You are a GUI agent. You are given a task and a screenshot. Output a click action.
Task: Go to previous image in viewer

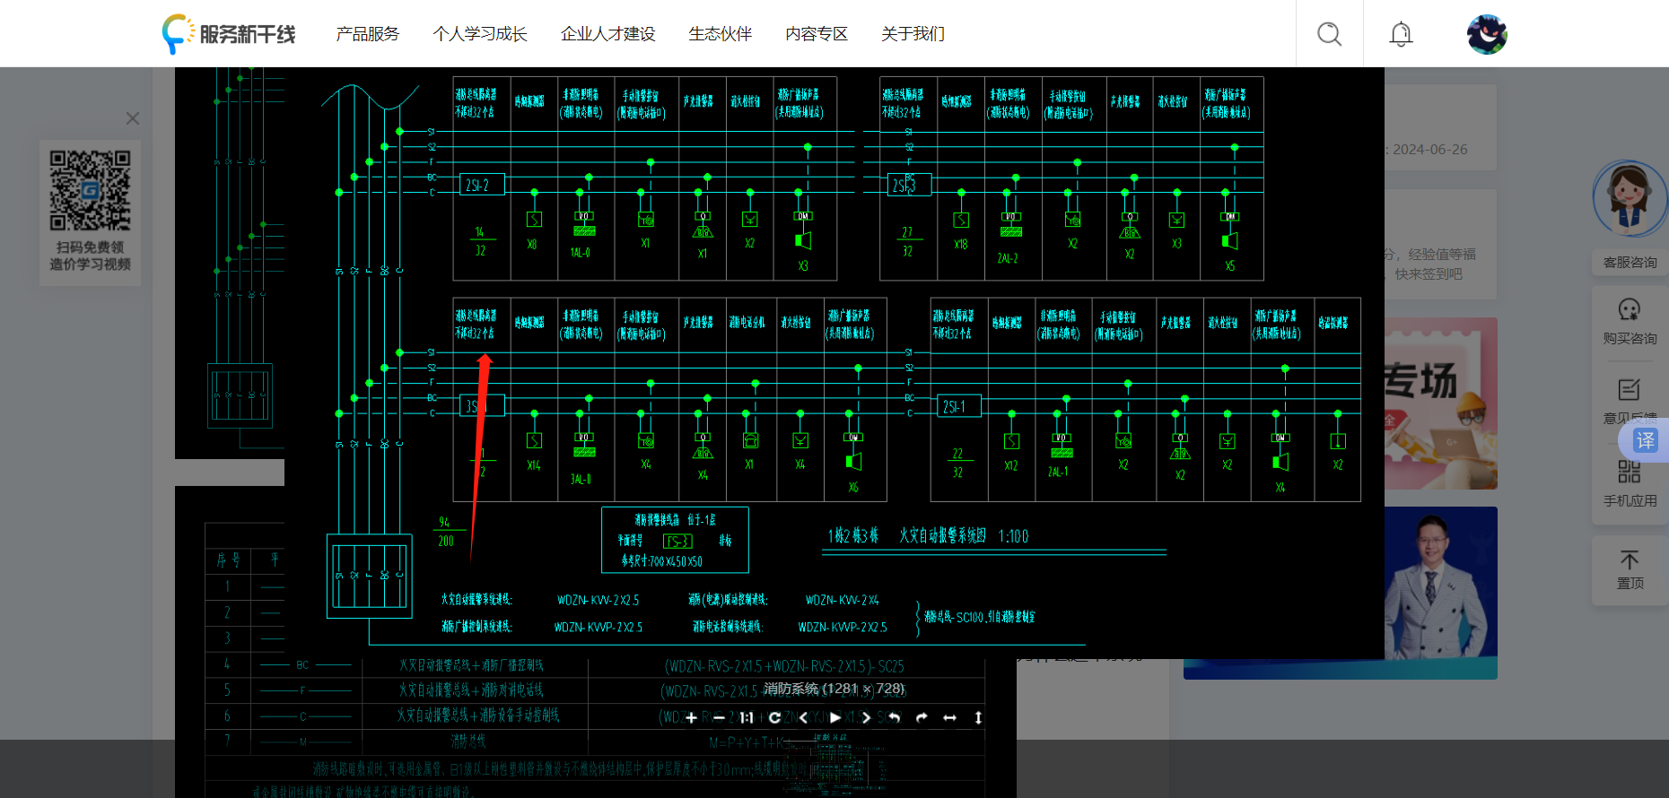(x=804, y=717)
